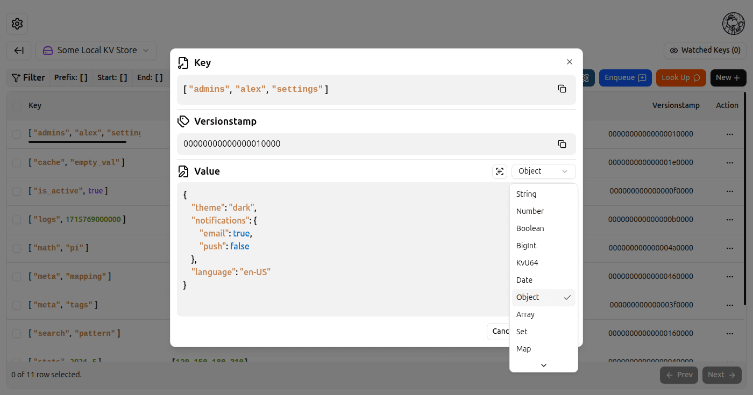Select the checked Object type option
This screenshot has width=753, height=395.
tap(543, 297)
